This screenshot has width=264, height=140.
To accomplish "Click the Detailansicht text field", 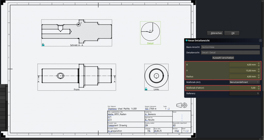I will [230, 52].
